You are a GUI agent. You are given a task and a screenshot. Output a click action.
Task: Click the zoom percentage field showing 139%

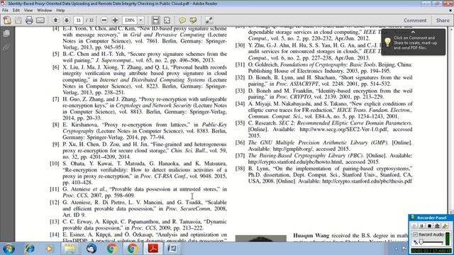(x=129, y=20)
